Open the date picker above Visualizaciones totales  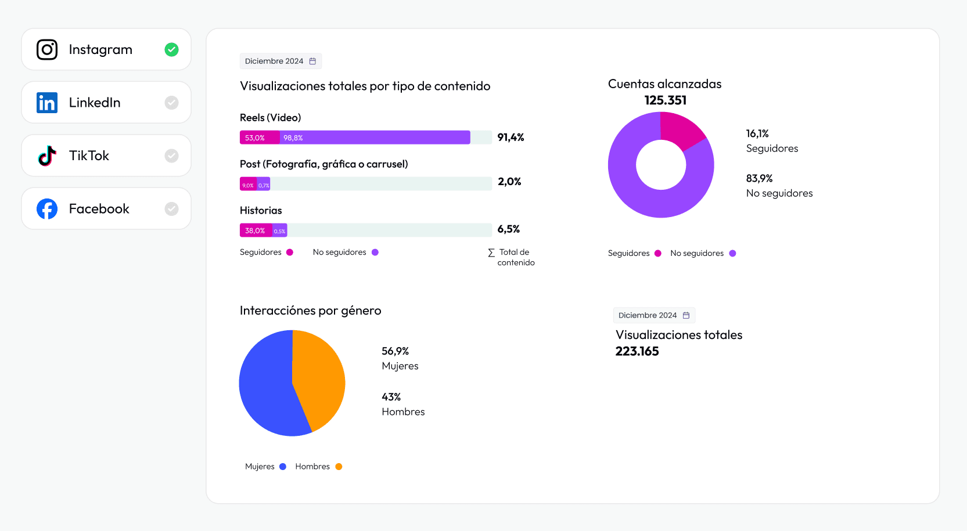pos(655,315)
